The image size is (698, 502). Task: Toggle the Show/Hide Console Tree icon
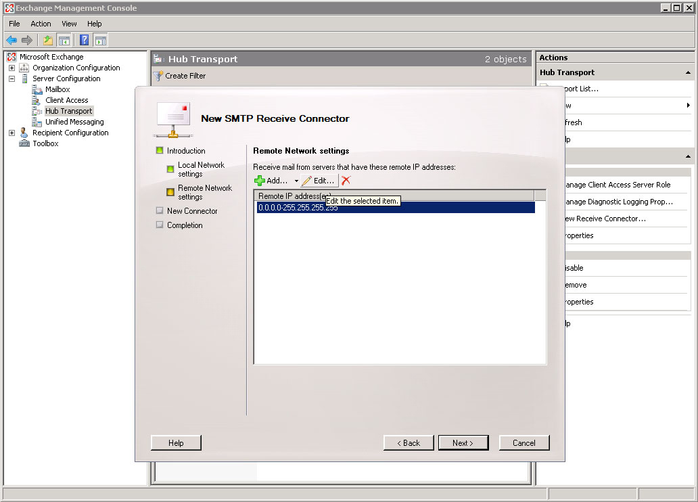[x=64, y=41]
